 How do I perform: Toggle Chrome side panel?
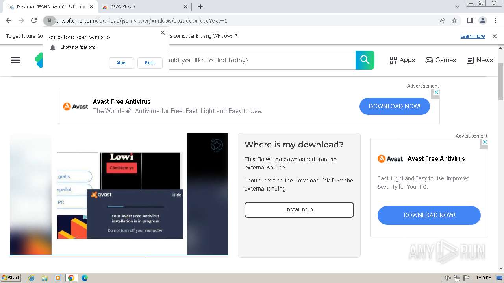(470, 20)
